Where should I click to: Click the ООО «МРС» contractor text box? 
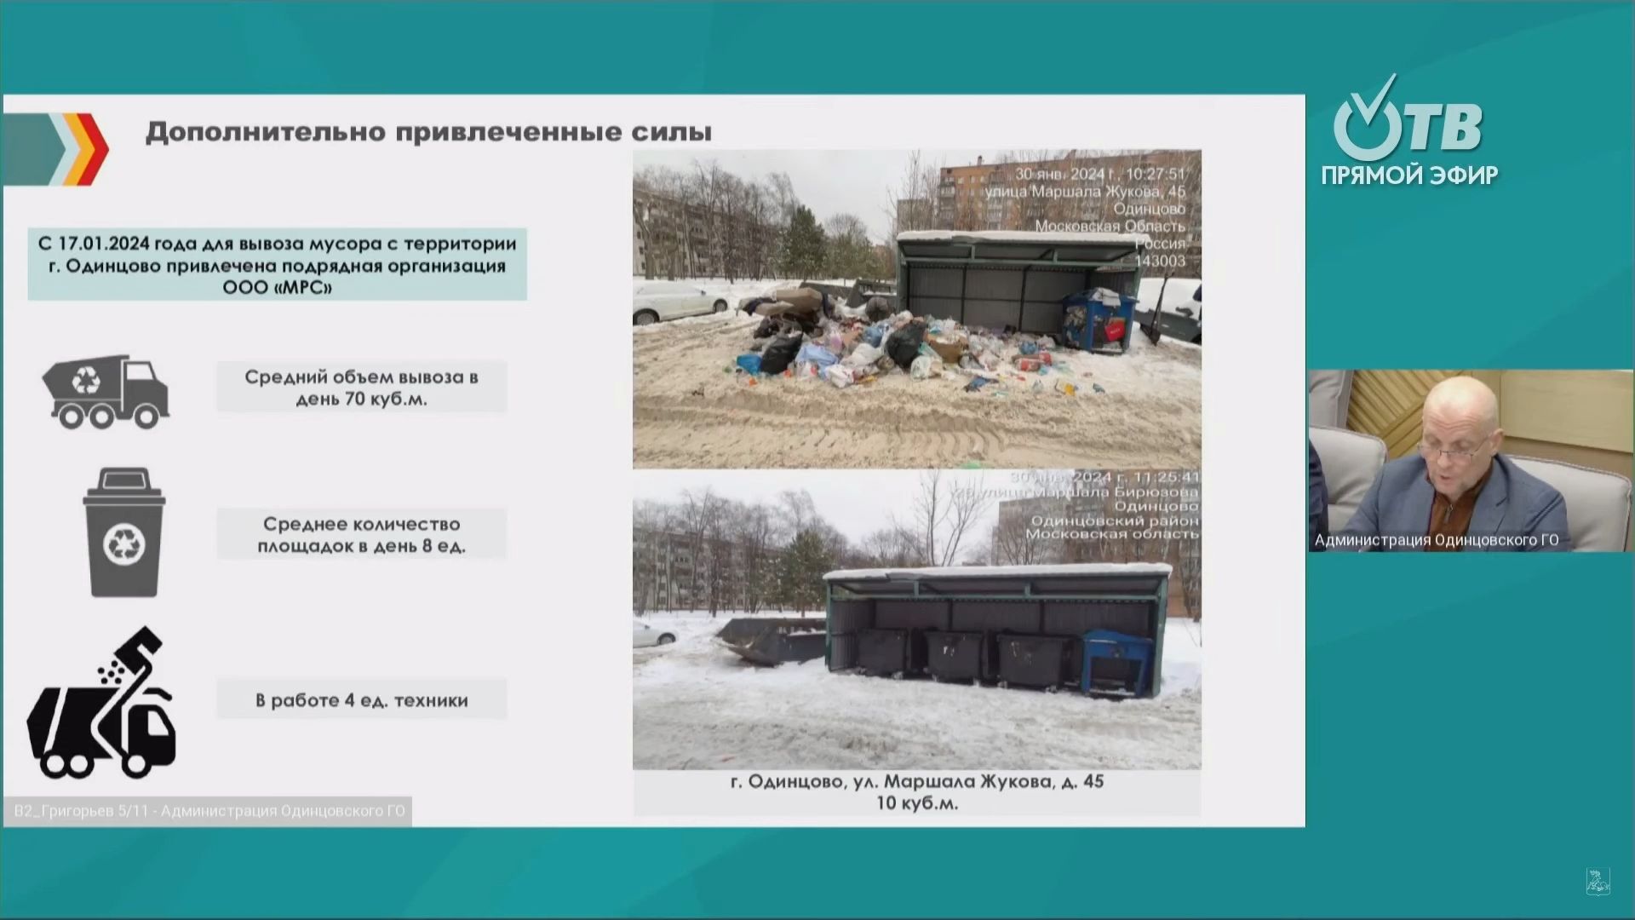coord(277,264)
